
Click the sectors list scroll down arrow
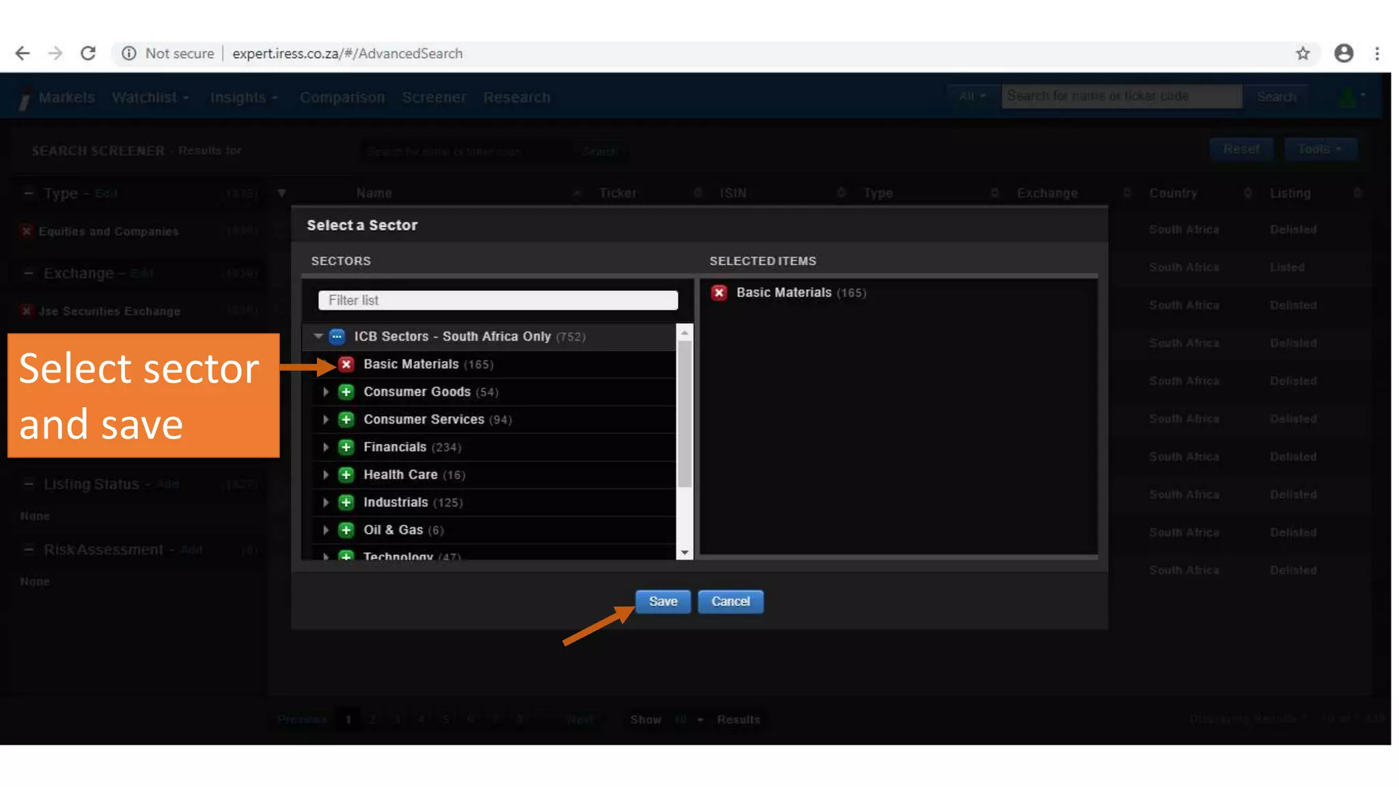click(684, 552)
